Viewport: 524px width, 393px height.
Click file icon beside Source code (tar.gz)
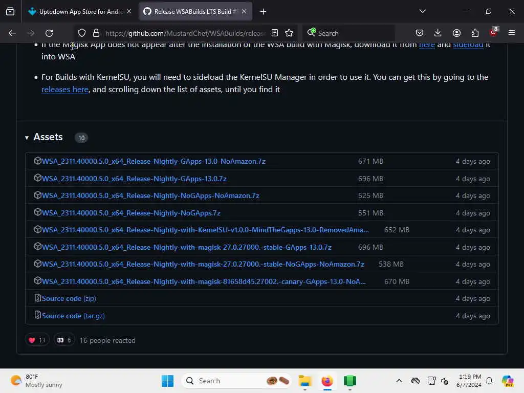37,315
